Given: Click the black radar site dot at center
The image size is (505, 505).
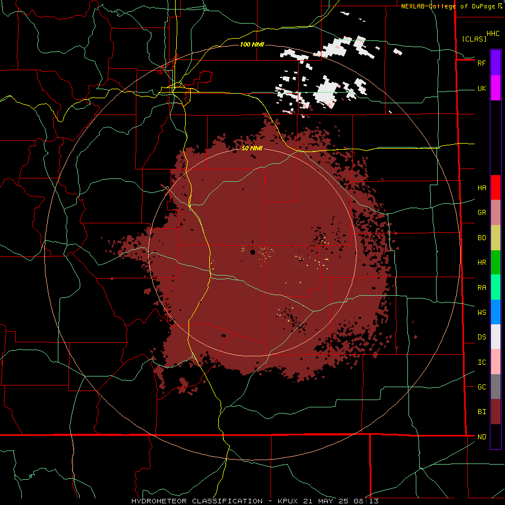Looking at the screenshot, I should point(252,252).
